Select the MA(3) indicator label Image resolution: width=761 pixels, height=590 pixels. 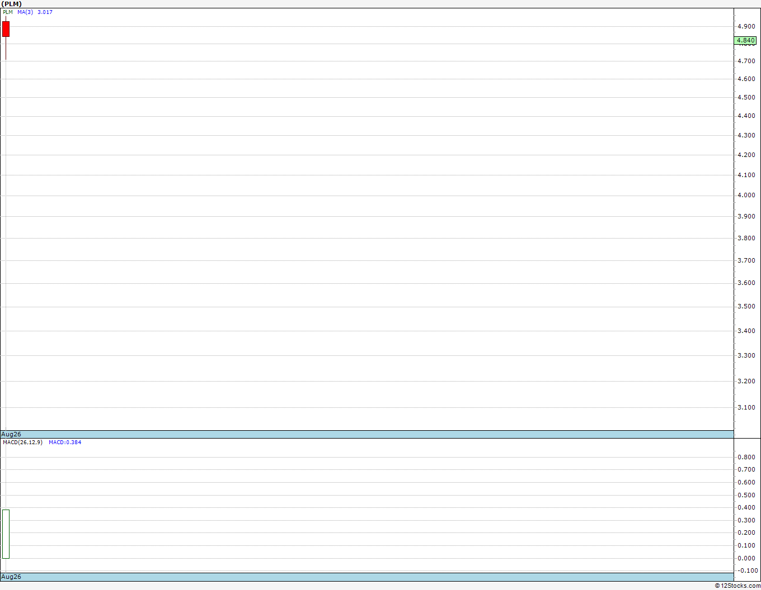[25, 12]
